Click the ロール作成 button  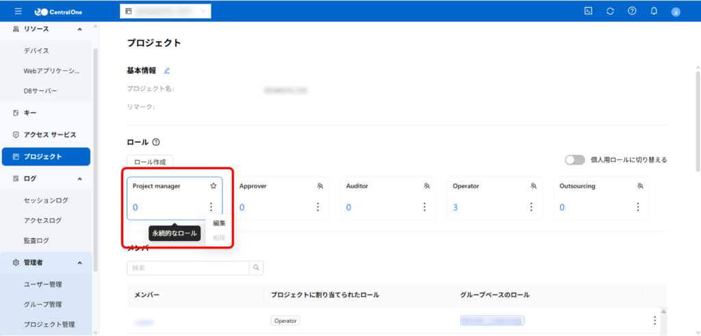(x=151, y=161)
